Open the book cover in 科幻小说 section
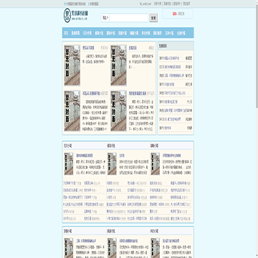This screenshot has height=258, width=258. point(156,248)
